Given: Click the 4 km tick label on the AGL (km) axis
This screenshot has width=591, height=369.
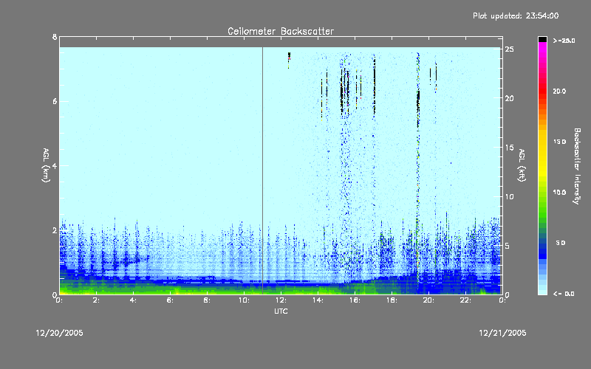Looking at the screenshot, I should [55, 165].
